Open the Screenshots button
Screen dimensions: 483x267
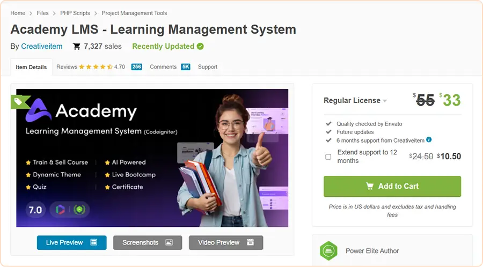148,242
